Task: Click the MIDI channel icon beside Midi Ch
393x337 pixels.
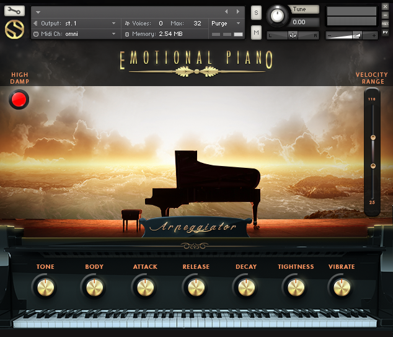Action: pos(36,34)
